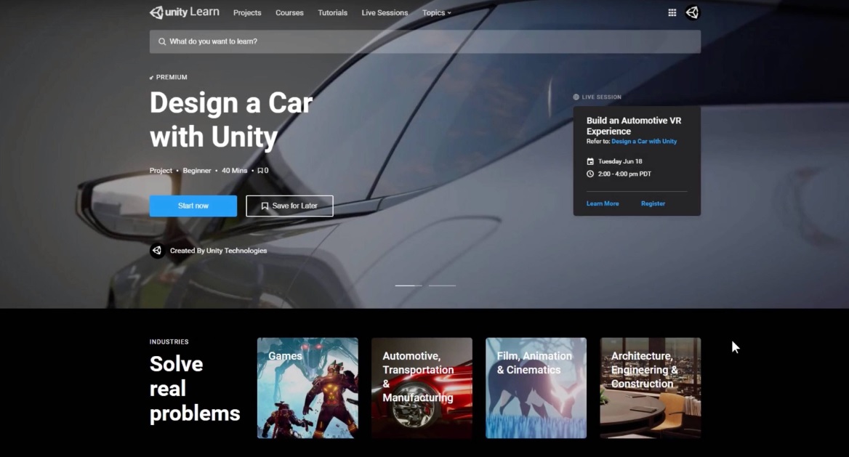
Task: Expand the Topics dropdown
Action: pyautogui.click(x=436, y=12)
